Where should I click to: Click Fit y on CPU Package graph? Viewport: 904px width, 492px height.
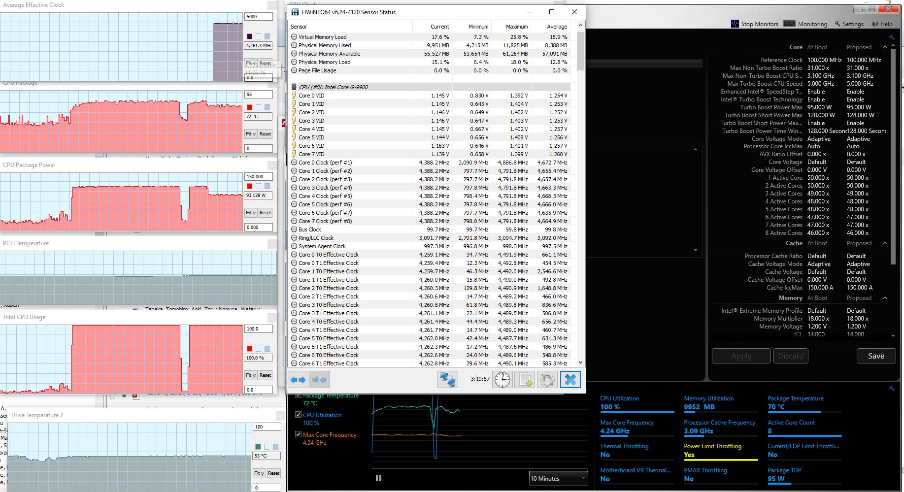(x=251, y=134)
